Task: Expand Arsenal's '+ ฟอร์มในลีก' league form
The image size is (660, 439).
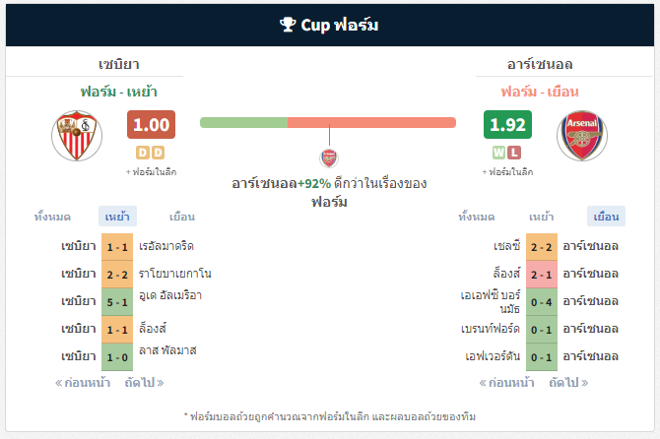Action: click(x=507, y=172)
